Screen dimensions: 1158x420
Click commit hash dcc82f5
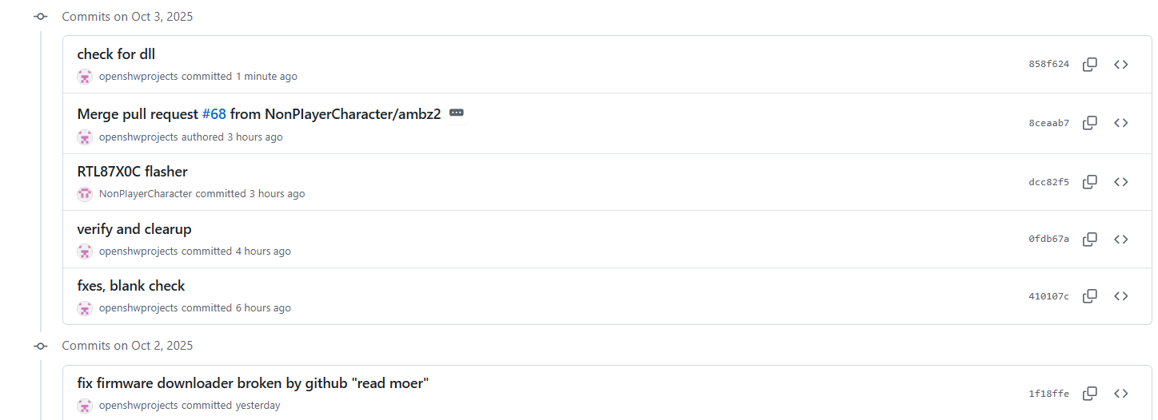point(1048,182)
